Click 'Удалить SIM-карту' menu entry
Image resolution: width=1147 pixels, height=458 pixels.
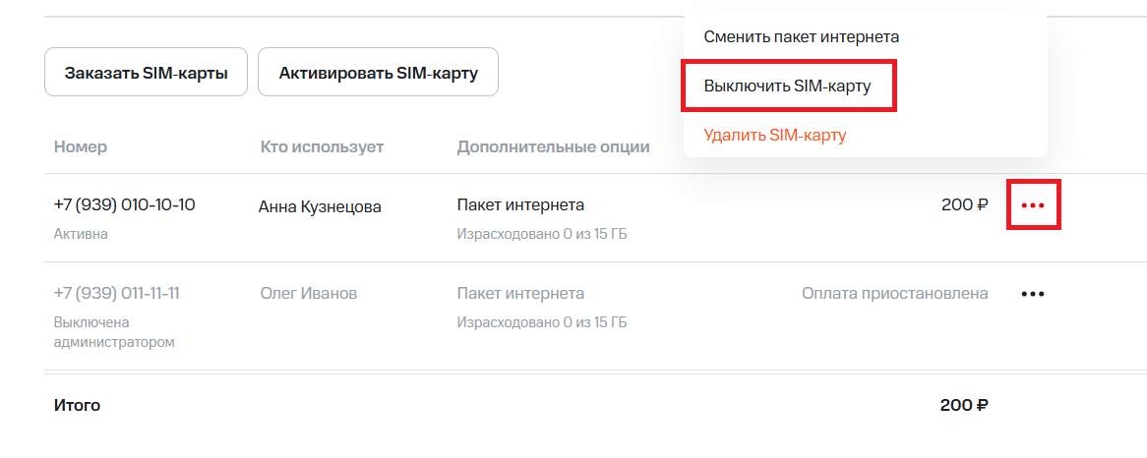(x=775, y=135)
